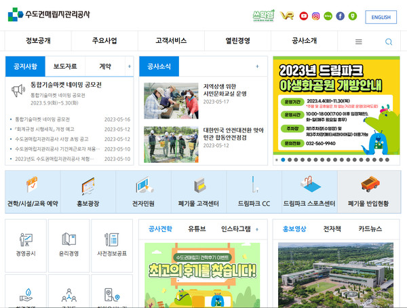Open 견학/시설/교육 예약 calendar icon
The image size is (407, 308).
tap(32, 184)
